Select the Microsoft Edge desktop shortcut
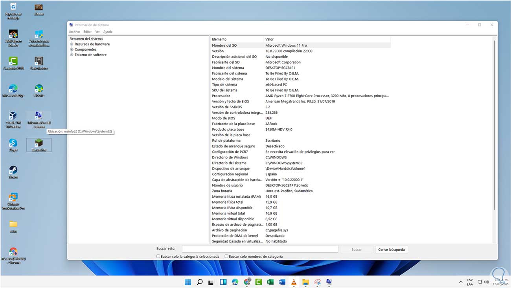The width and height of the screenshot is (511, 288). 13,90
